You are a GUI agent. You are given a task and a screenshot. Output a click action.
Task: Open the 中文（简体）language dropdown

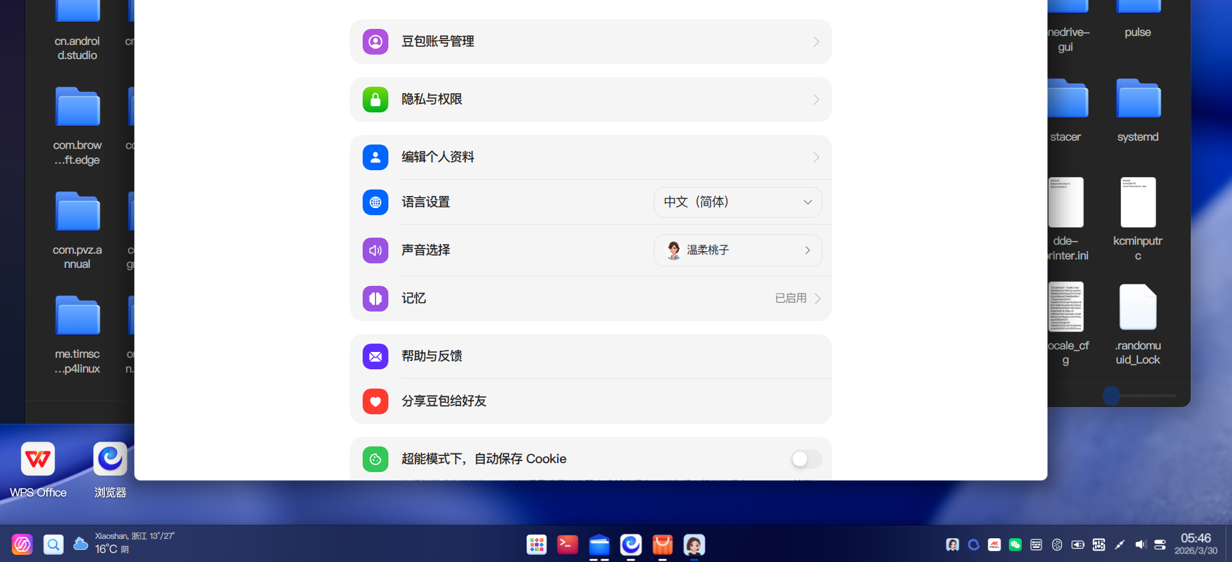click(738, 202)
